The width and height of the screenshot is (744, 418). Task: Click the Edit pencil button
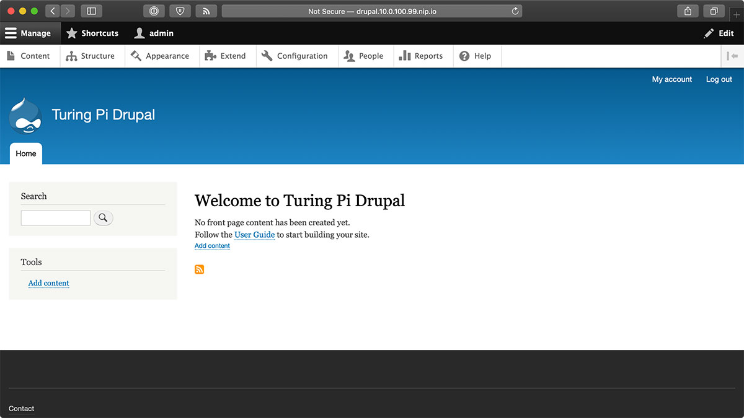[719, 33]
